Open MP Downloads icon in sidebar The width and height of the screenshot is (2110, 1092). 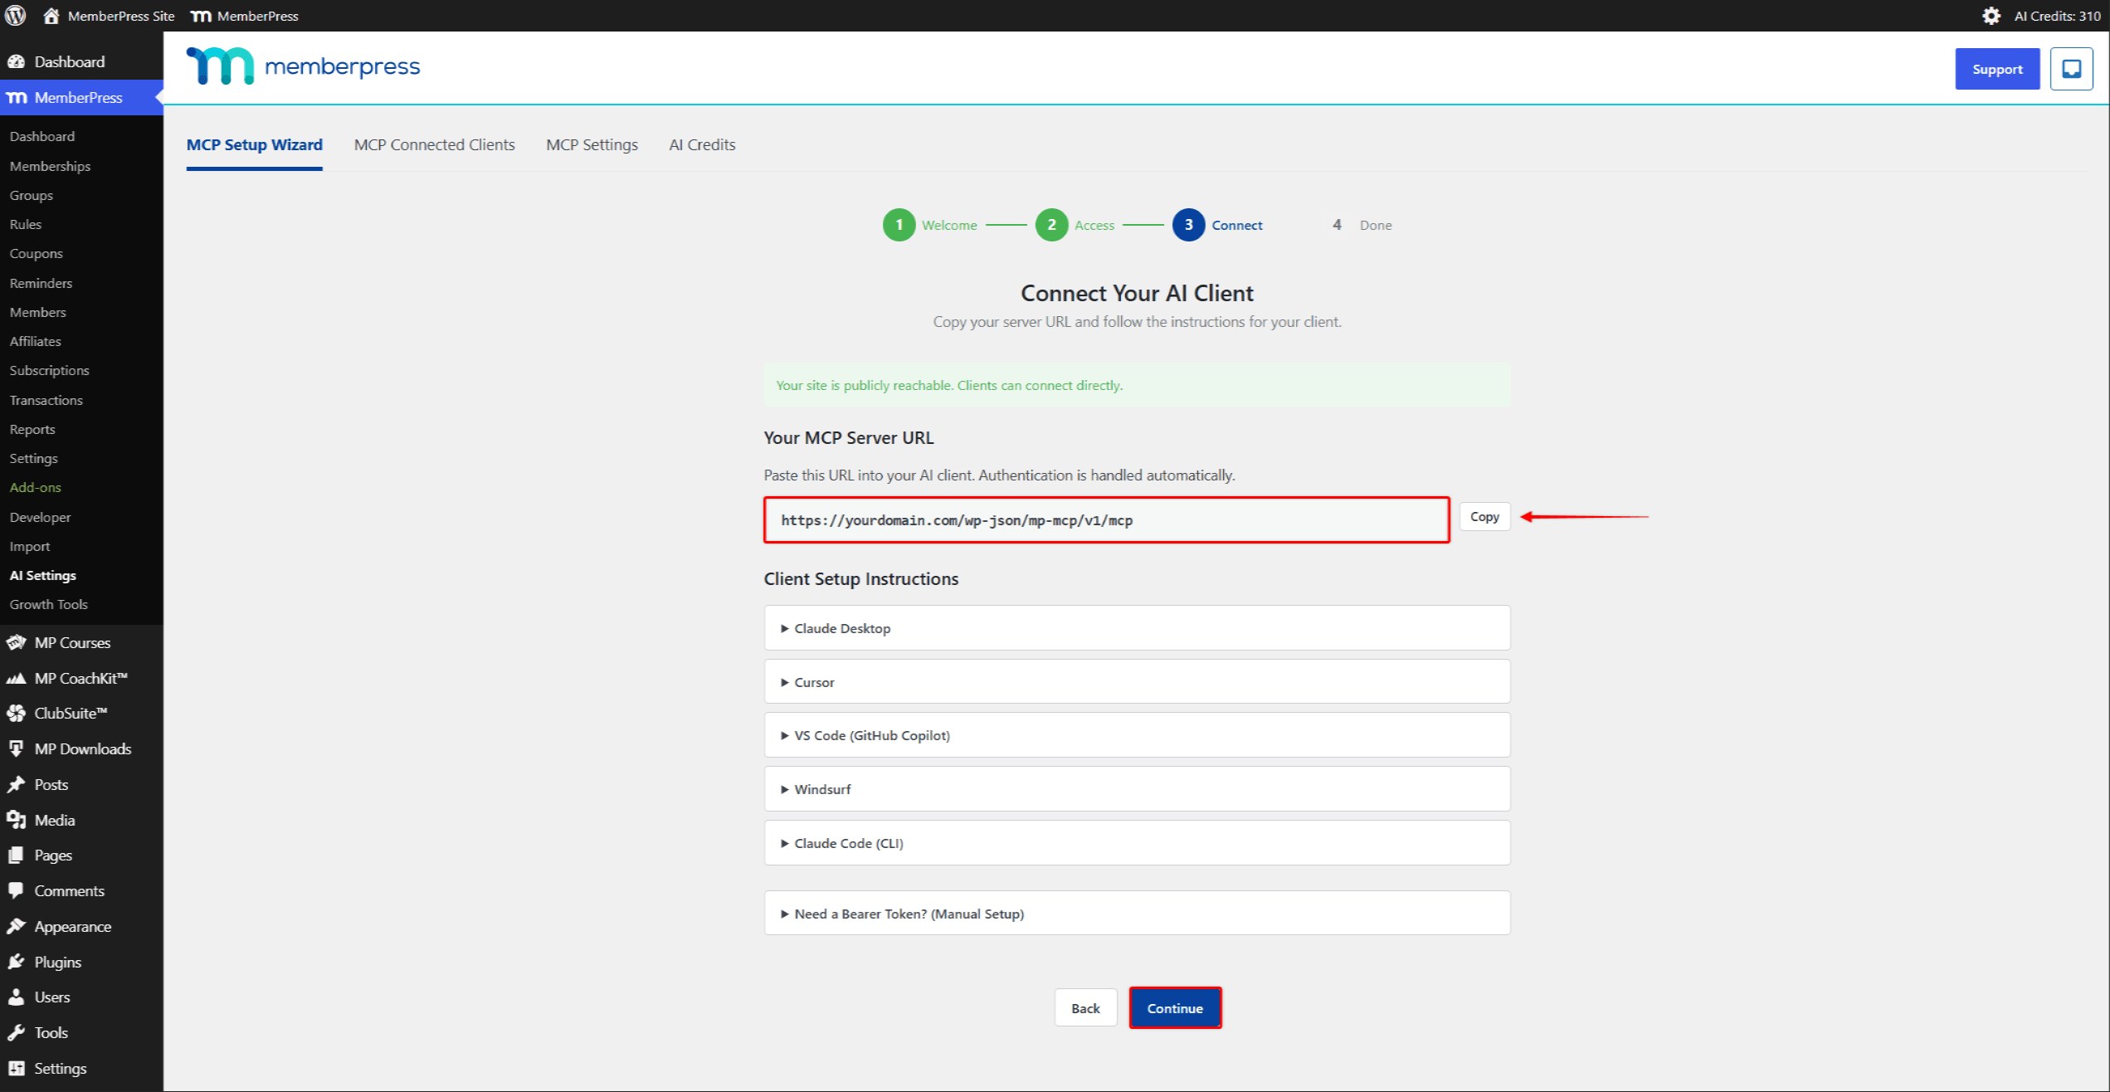tap(16, 748)
